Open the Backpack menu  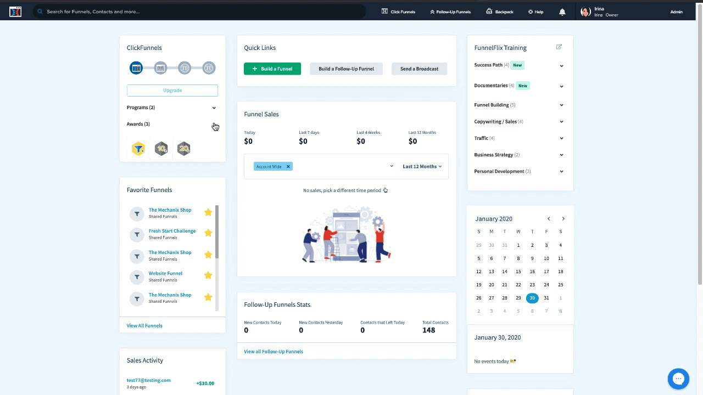[x=500, y=12]
